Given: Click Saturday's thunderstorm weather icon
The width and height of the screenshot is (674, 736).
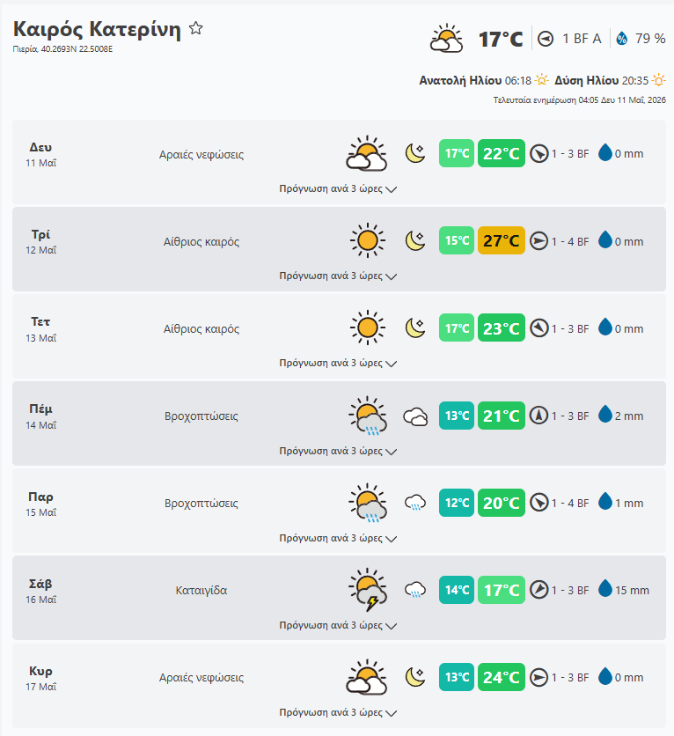Looking at the screenshot, I should click(x=368, y=590).
